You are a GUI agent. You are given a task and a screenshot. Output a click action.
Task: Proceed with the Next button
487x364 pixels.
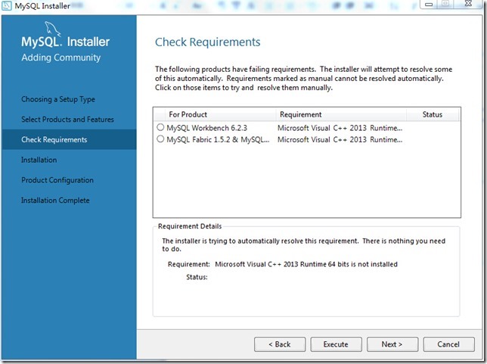391,344
